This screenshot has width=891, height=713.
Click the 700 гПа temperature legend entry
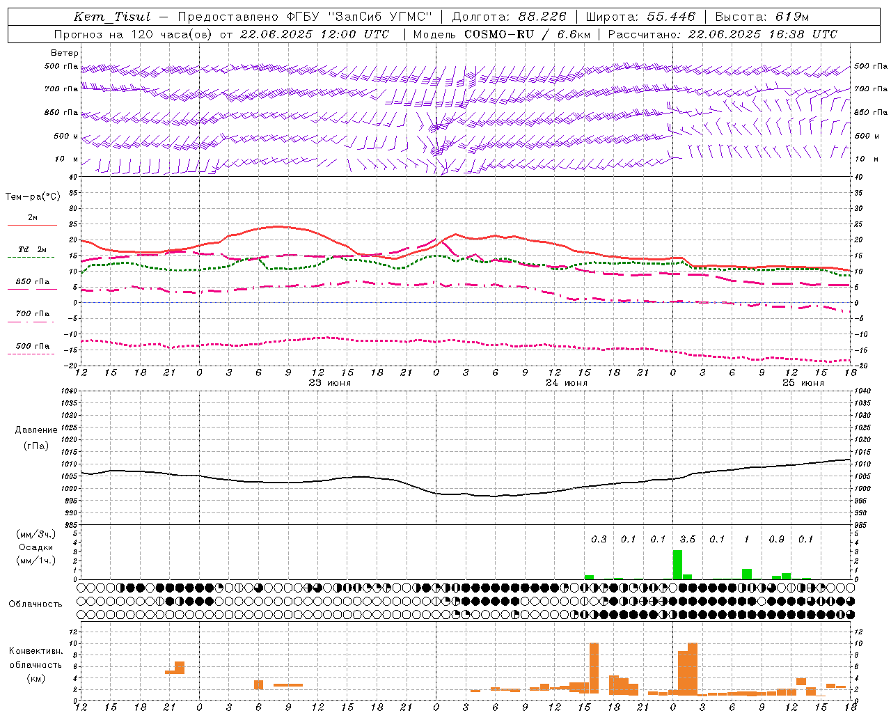pyautogui.click(x=33, y=313)
